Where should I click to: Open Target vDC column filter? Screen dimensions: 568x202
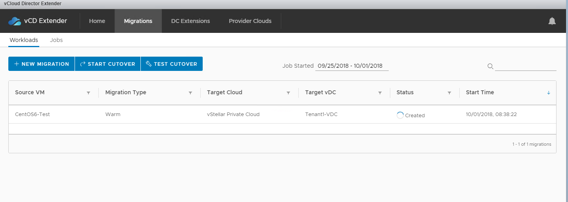coord(380,93)
